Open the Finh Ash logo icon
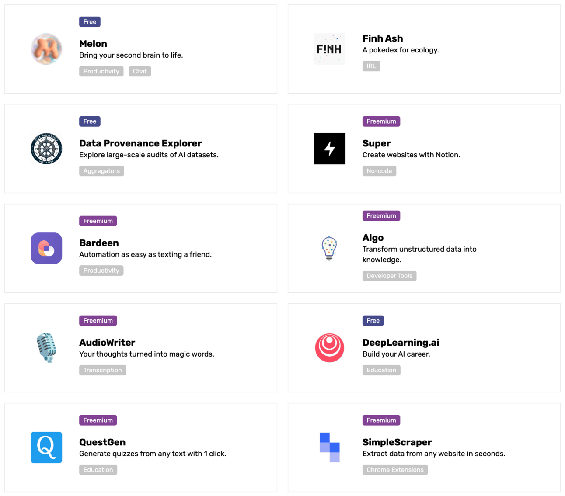Screen dimensions: 565x496 (329, 49)
